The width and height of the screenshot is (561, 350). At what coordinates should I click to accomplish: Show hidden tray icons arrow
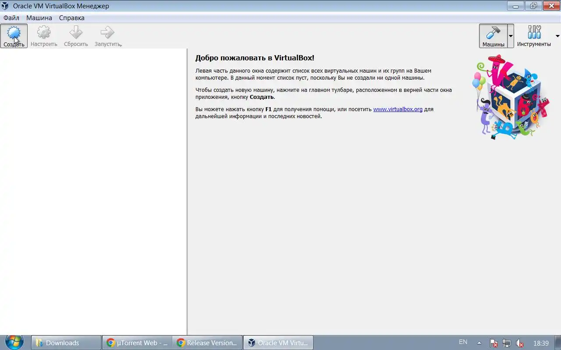[x=479, y=343]
